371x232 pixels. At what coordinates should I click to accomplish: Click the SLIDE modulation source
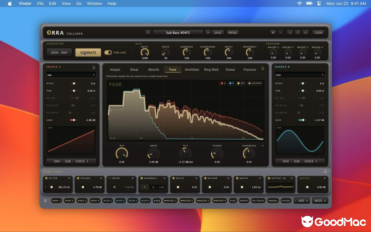(286, 200)
